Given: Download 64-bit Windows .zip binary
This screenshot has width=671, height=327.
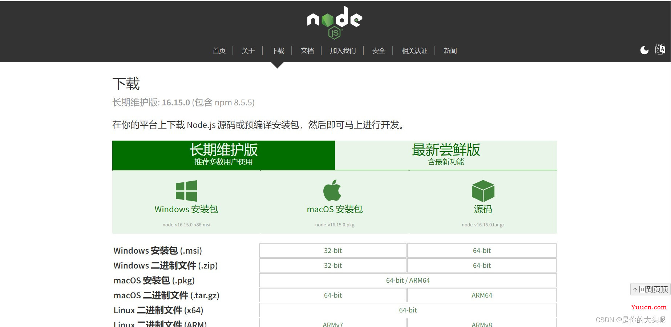Looking at the screenshot, I should 482,266.
